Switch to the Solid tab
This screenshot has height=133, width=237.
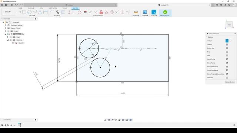coord(20,8)
